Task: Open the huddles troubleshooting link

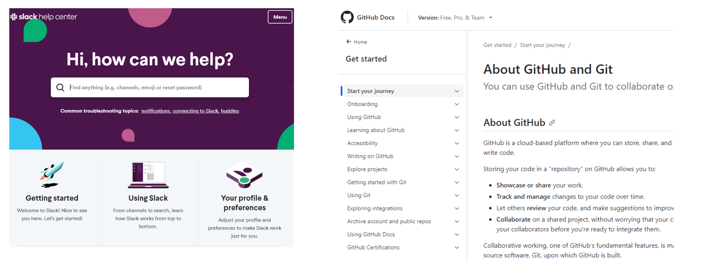Action: pos(230,111)
